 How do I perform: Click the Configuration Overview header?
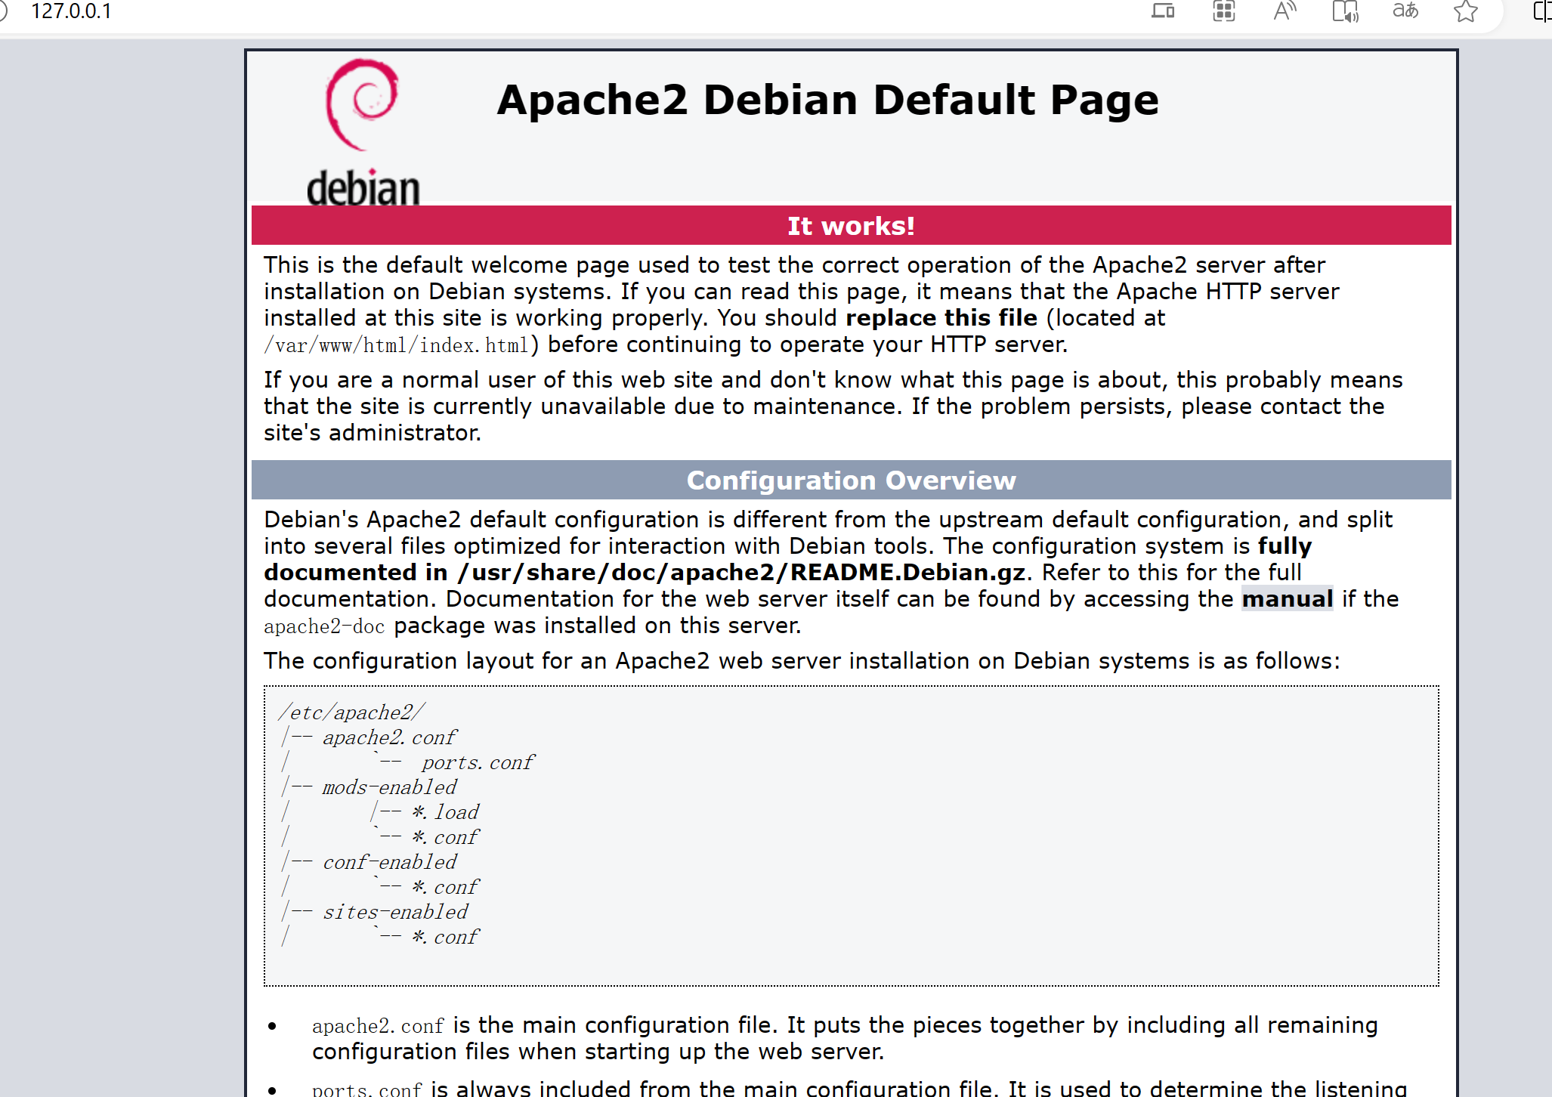tap(851, 481)
